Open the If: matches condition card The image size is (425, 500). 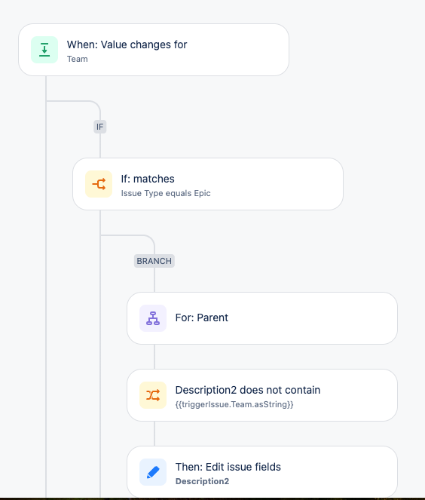208,184
